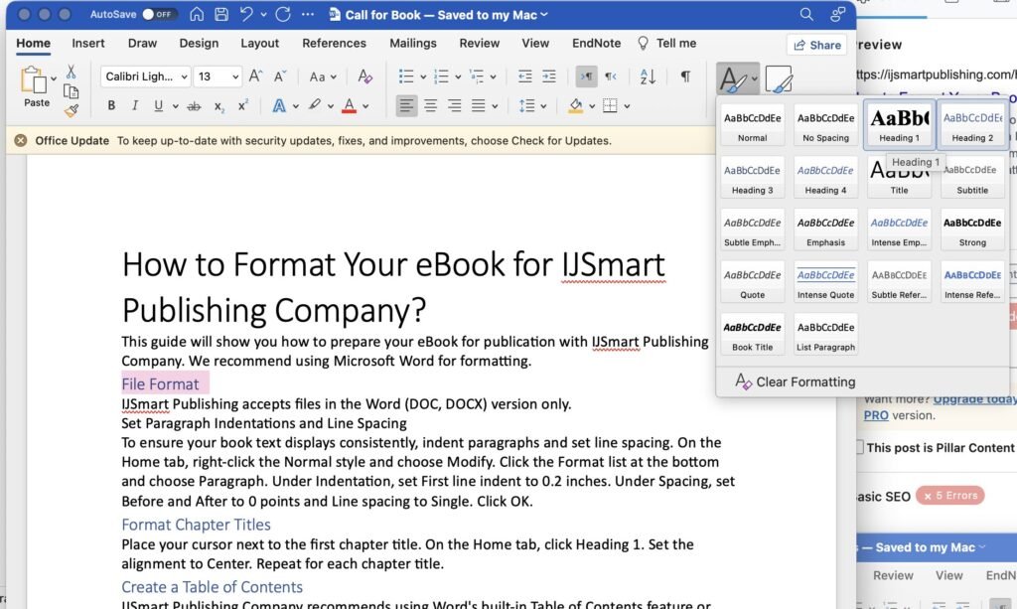Click the 5 Errors badge
Screen dimensions: 1017x609
pyautogui.click(x=950, y=496)
